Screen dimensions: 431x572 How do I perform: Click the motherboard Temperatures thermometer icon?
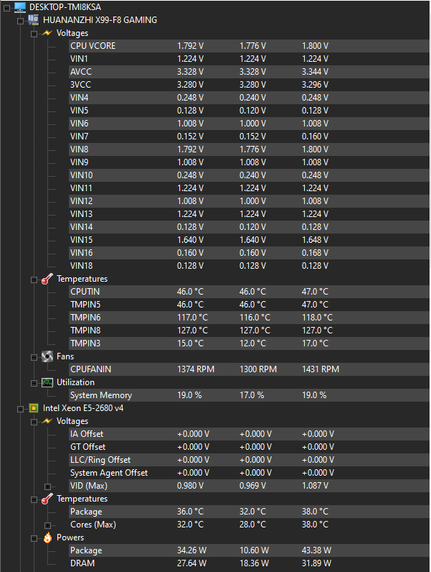coord(47,279)
